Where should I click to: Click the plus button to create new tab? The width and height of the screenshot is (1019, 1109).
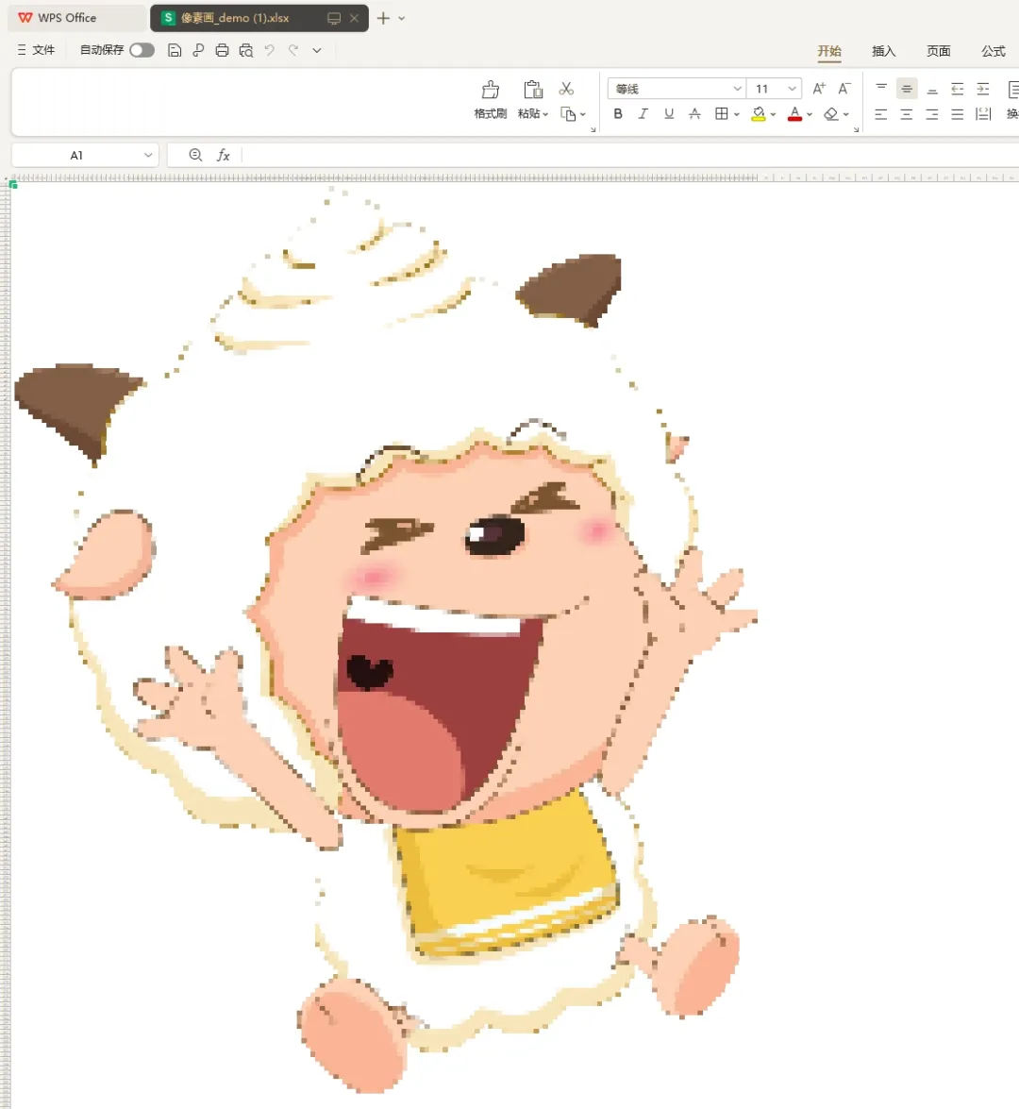pos(383,18)
